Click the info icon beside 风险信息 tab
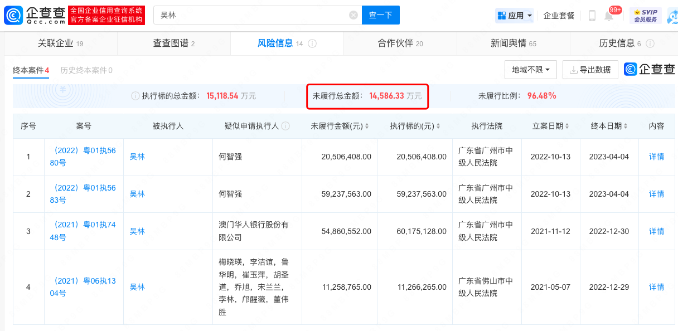This screenshot has width=678, height=331. pos(313,43)
